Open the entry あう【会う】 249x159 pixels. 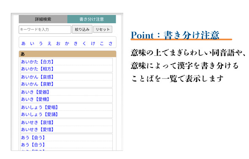[x=33, y=137]
